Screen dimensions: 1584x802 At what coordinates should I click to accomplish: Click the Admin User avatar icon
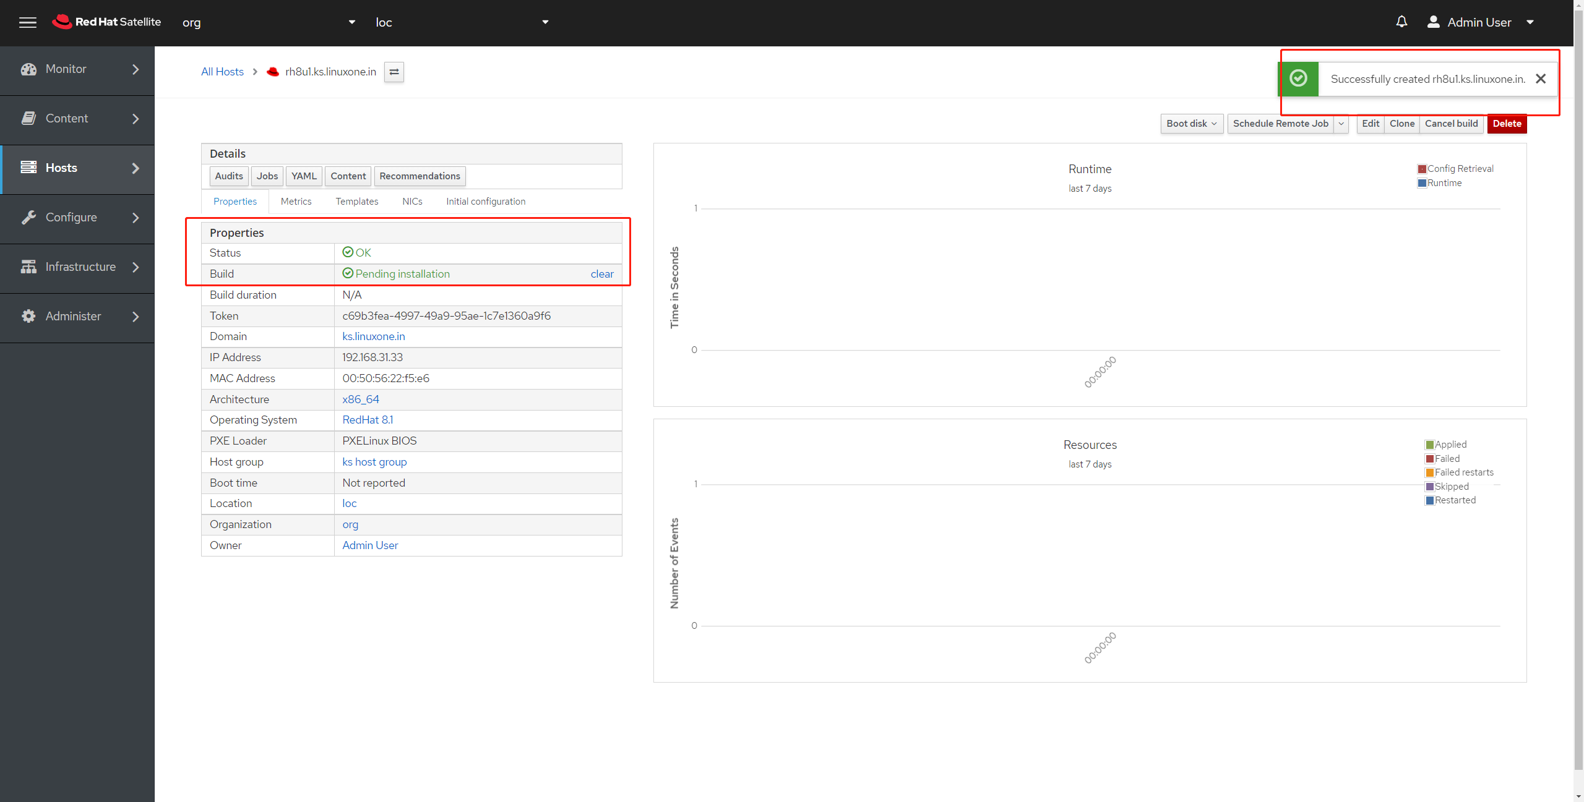click(1433, 22)
